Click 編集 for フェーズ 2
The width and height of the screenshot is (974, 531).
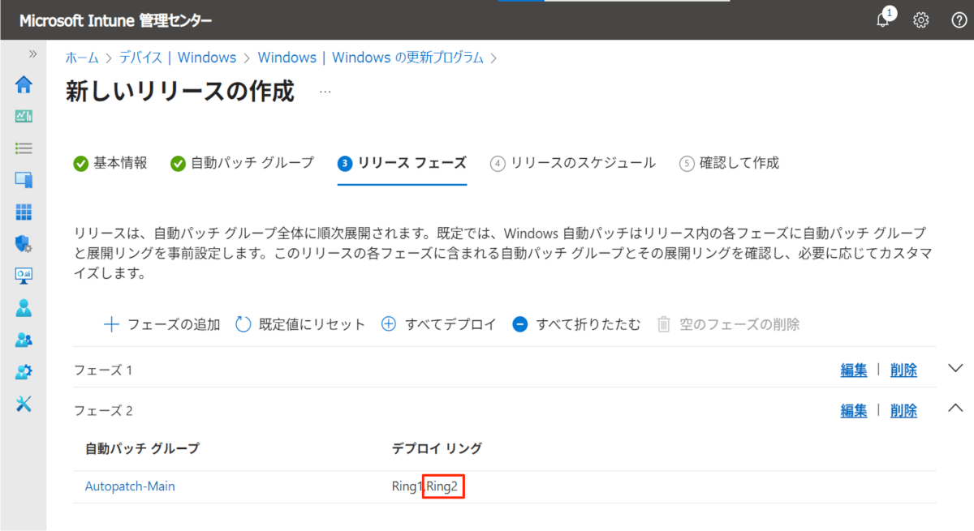854,410
